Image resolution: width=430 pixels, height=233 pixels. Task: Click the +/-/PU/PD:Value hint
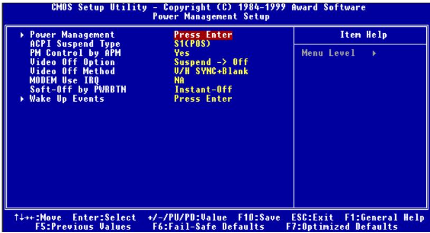pos(187,218)
